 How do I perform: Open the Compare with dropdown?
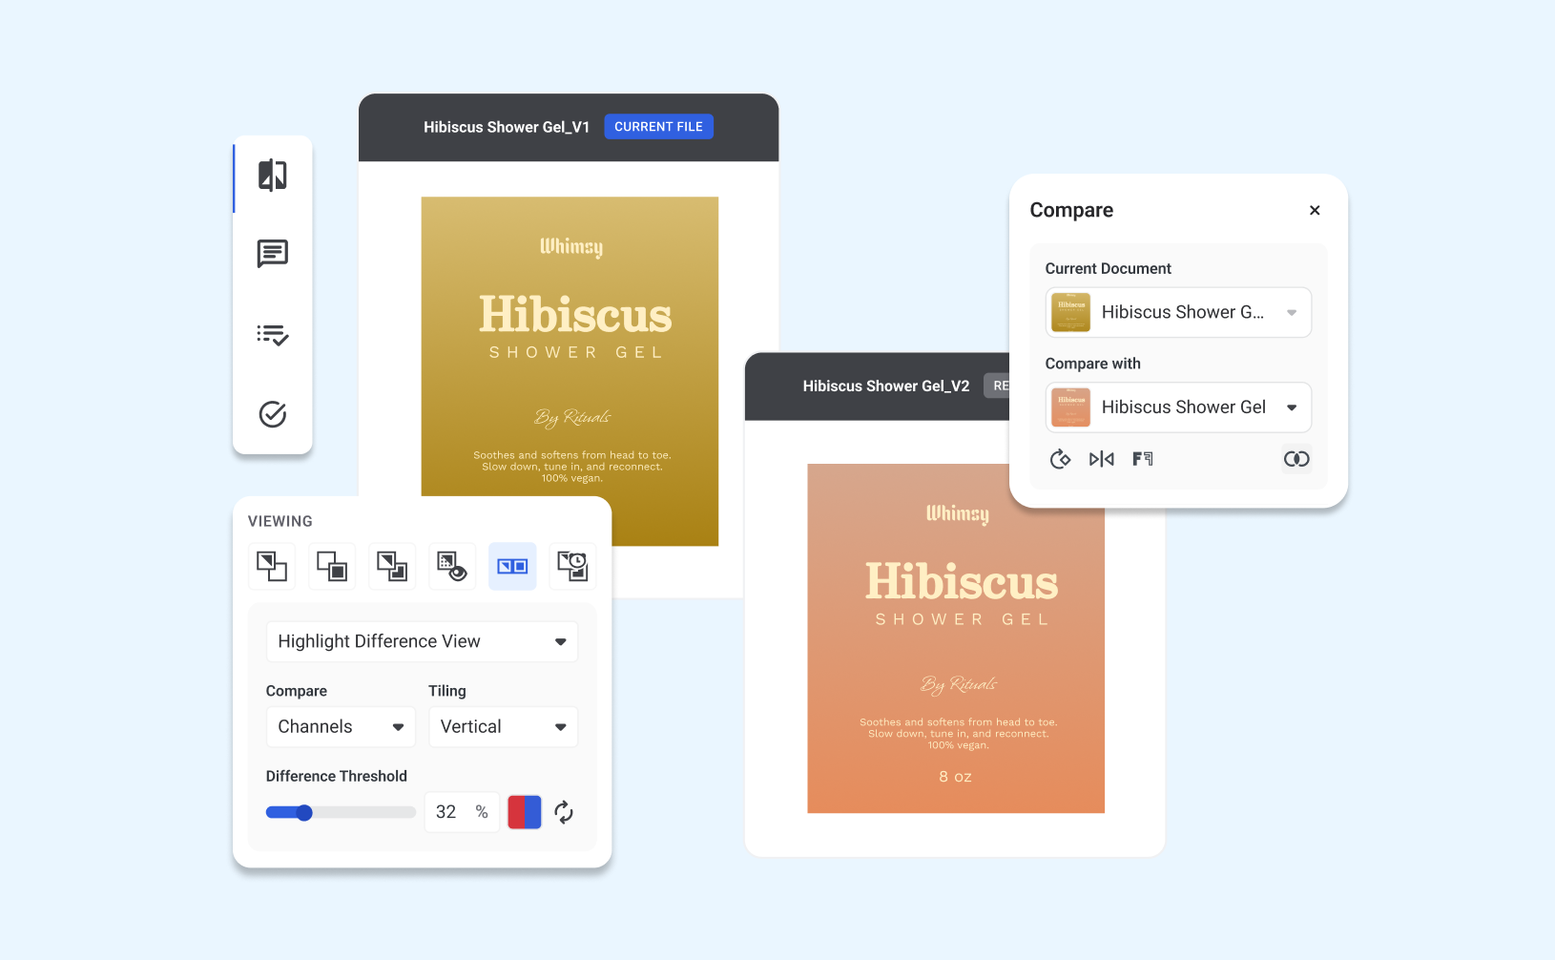pos(1178,407)
